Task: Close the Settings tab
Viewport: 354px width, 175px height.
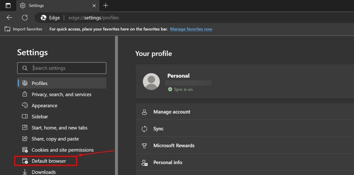Action: click(94, 6)
